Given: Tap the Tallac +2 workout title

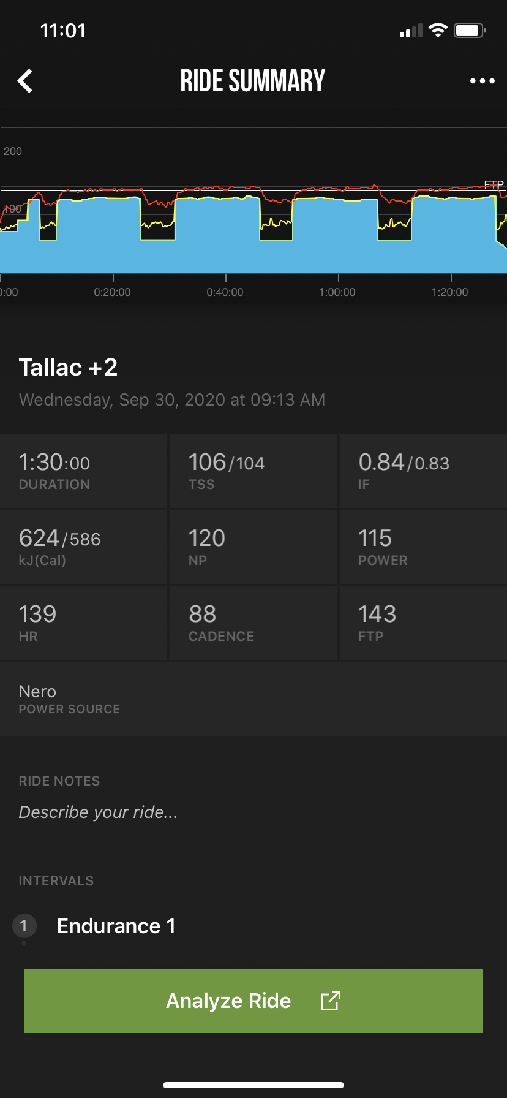Looking at the screenshot, I should click(x=69, y=368).
